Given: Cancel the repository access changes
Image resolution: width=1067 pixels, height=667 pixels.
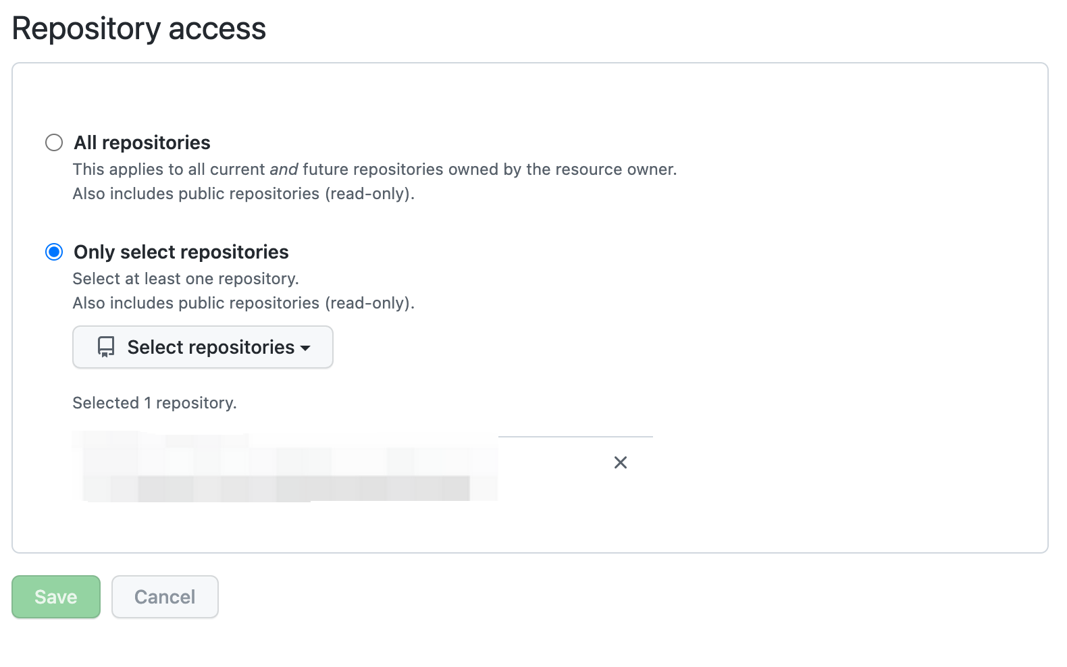Looking at the screenshot, I should [165, 597].
